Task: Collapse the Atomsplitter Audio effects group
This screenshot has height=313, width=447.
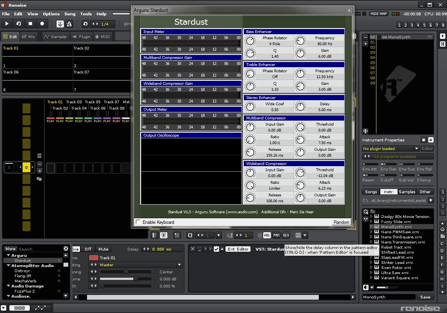Action: [x=8, y=265]
